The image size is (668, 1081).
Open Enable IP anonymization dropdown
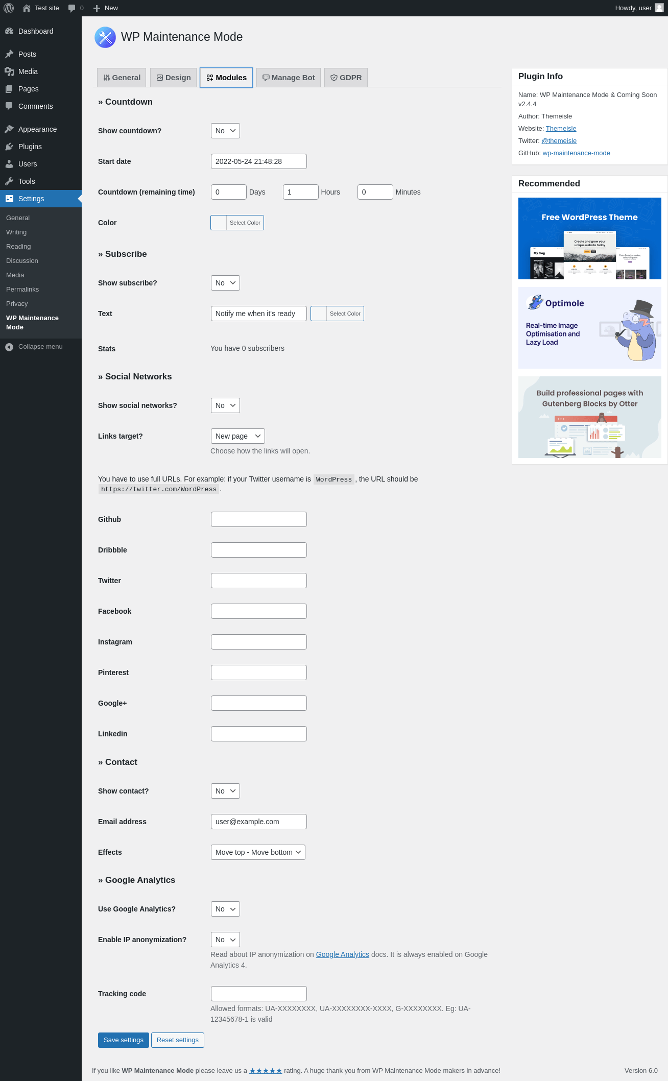(225, 940)
